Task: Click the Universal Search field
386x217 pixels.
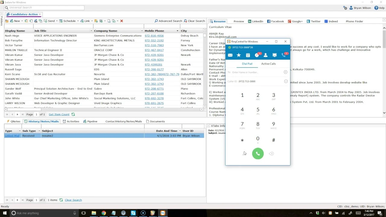Action: (x=44, y=8)
